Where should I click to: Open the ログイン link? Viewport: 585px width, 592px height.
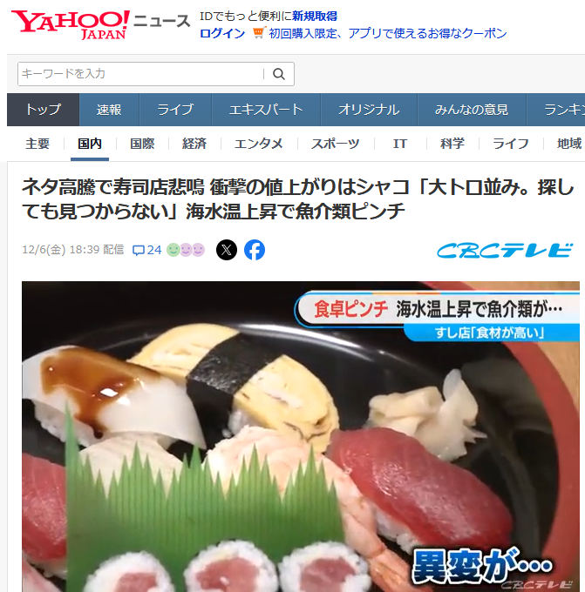[x=222, y=33]
